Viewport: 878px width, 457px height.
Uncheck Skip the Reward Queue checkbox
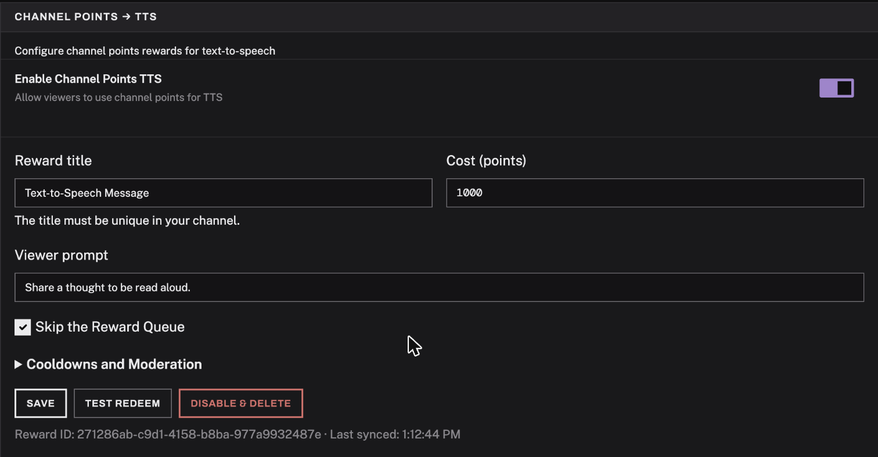click(23, 327)
